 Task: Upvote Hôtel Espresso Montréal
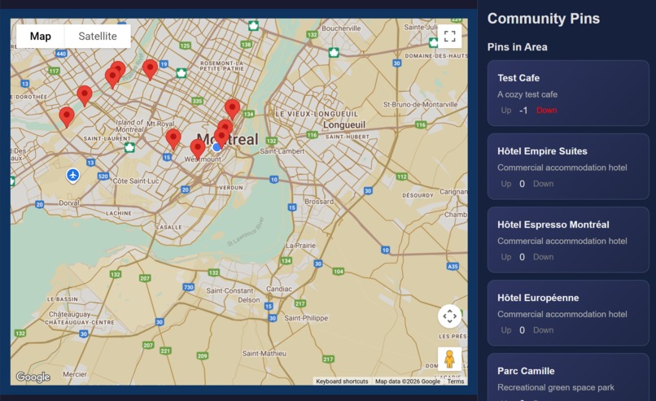pyautogui.click(x=506, y=257)
